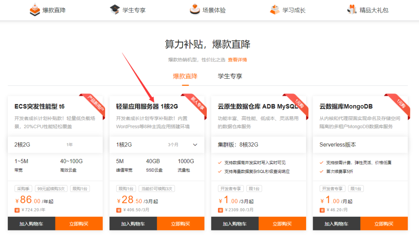Click the 1元购 ribbon on MongoDB card

(x=401, y=103)
